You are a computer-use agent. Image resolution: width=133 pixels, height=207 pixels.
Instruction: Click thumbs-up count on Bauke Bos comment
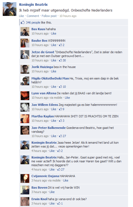pyautogui.click(x=62, y=45)
